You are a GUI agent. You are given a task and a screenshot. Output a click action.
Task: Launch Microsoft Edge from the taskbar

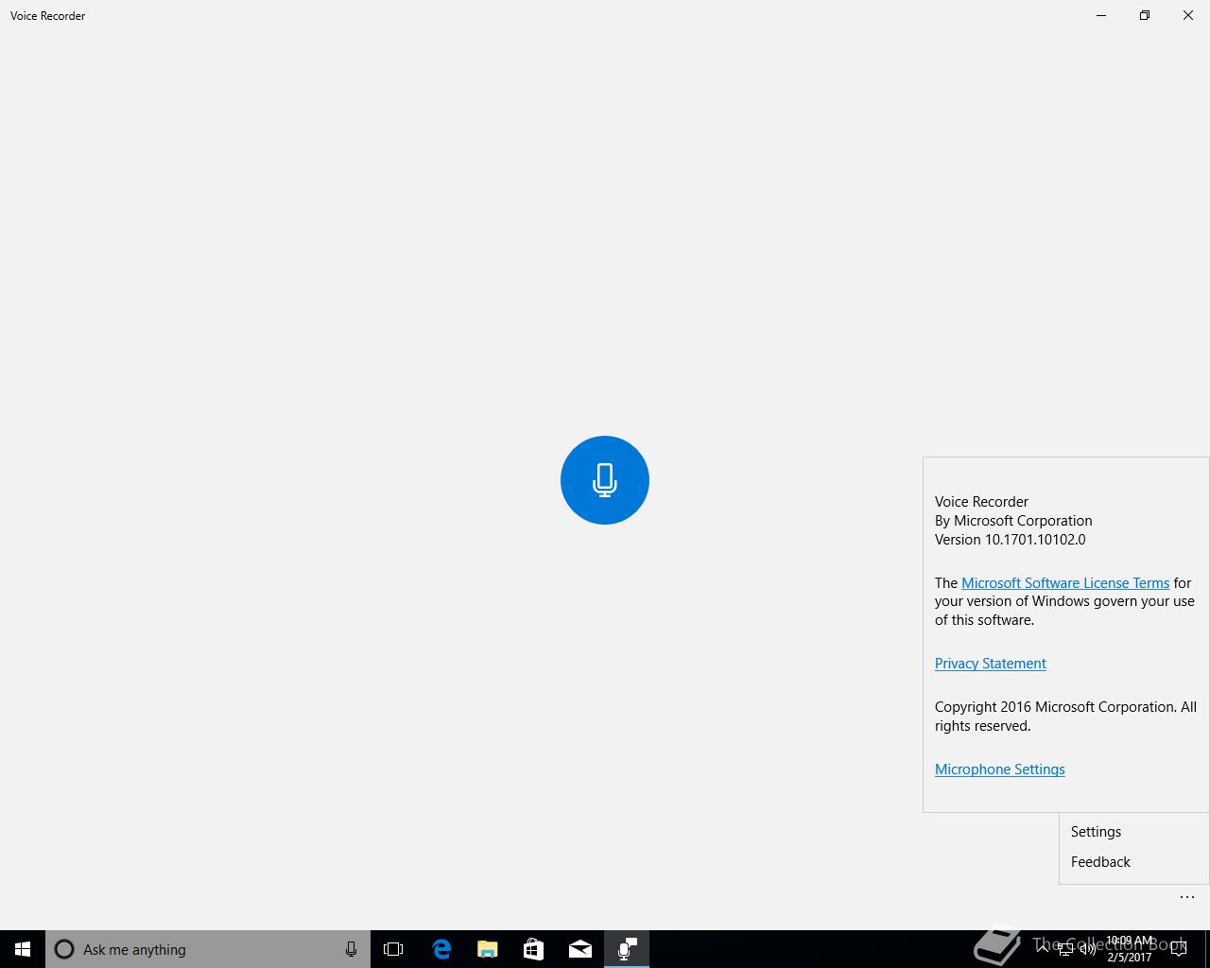pyautogui.click(x=441, y=949)
